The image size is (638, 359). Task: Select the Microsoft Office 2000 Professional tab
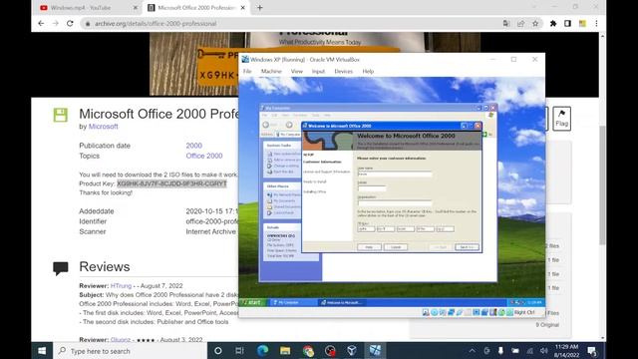click(196, 8)
